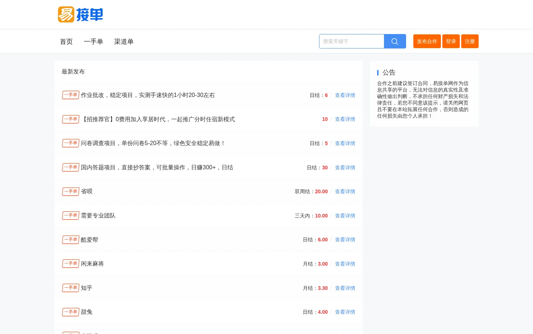Open the 酷爱帮 listing title
Viewport: 533px width, 334px height.
90,240
